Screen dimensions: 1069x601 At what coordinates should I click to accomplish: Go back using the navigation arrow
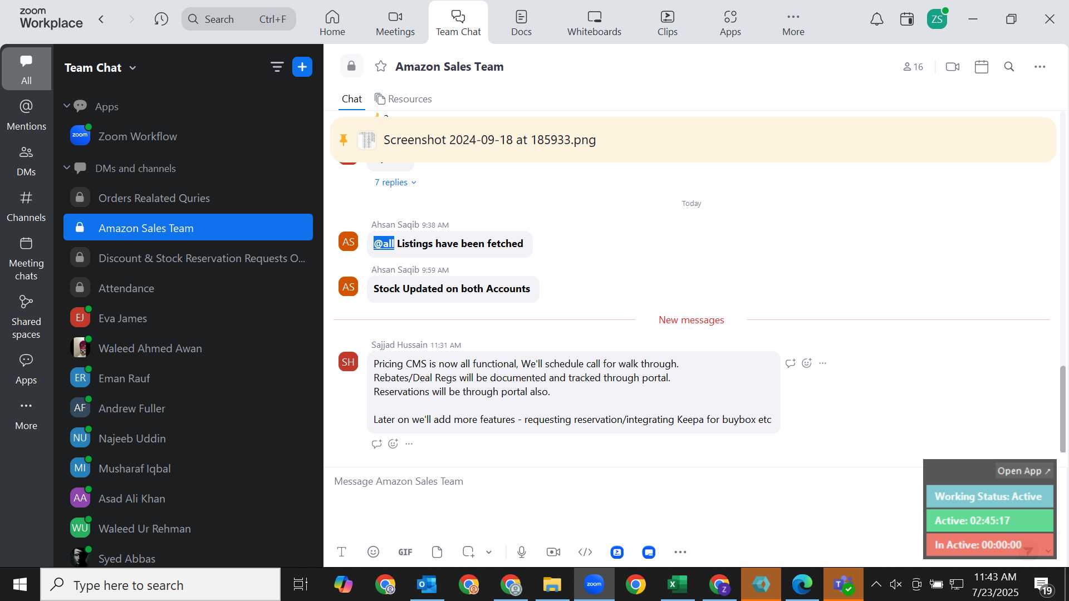101,19
